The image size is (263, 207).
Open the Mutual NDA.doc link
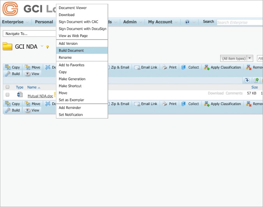coord(40,96)
